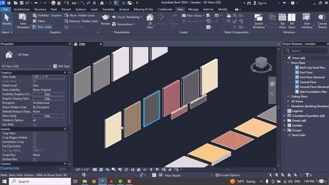Viewport: 329px width, 185px height.
Task: Select the red dotted floor slab
Action: pyautogui.click(x=232, y=140)
